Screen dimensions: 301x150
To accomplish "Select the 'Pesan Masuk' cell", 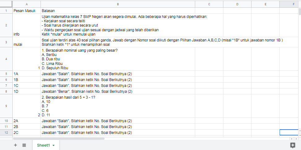I will coord(27,11).
